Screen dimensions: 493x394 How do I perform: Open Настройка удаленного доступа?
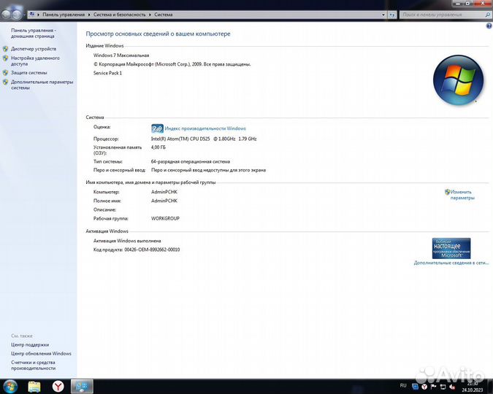point(35,61)
